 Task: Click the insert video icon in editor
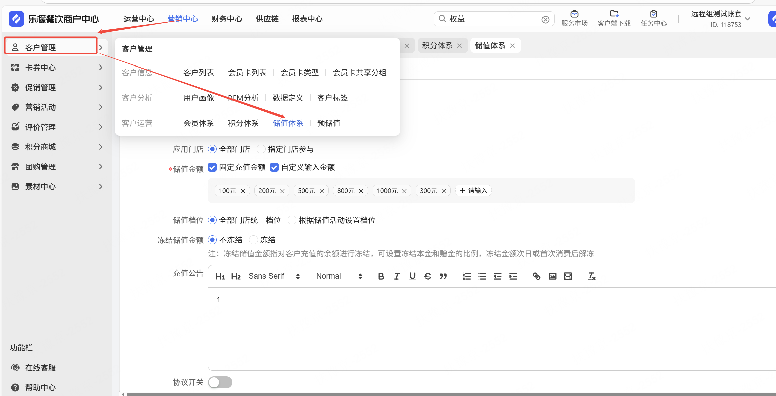[568, 276]
